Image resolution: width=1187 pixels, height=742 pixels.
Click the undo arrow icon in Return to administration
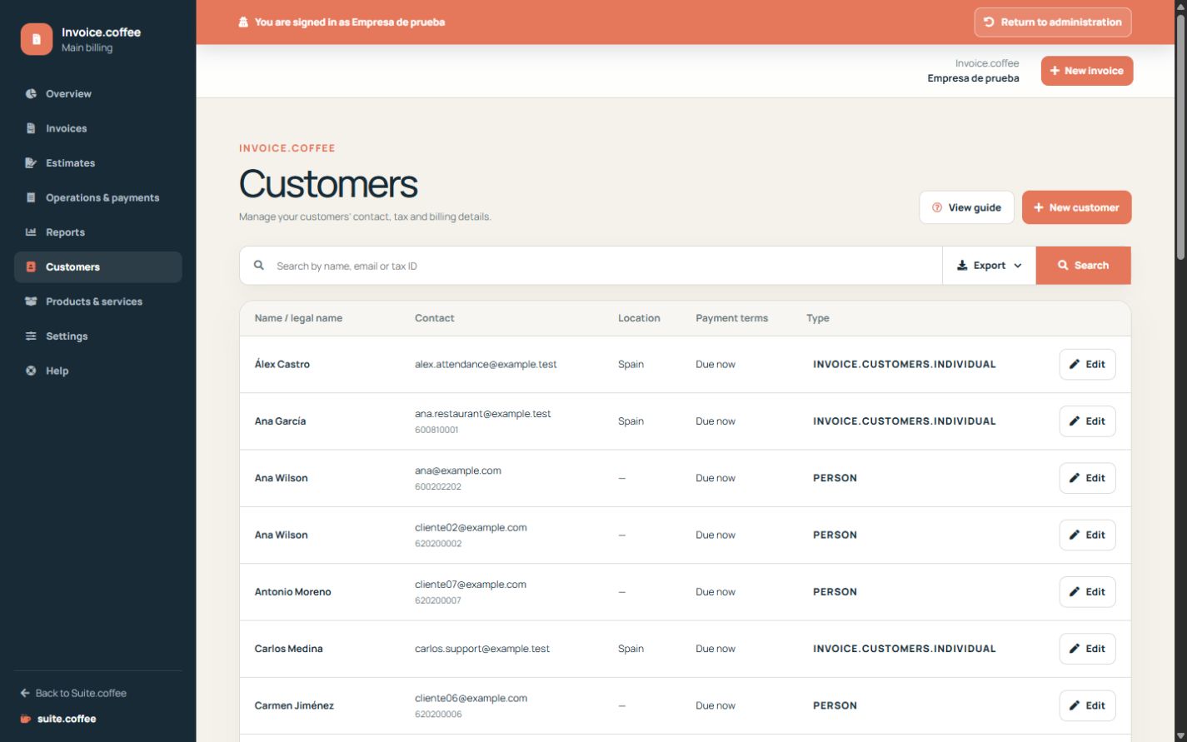(989, 22)
